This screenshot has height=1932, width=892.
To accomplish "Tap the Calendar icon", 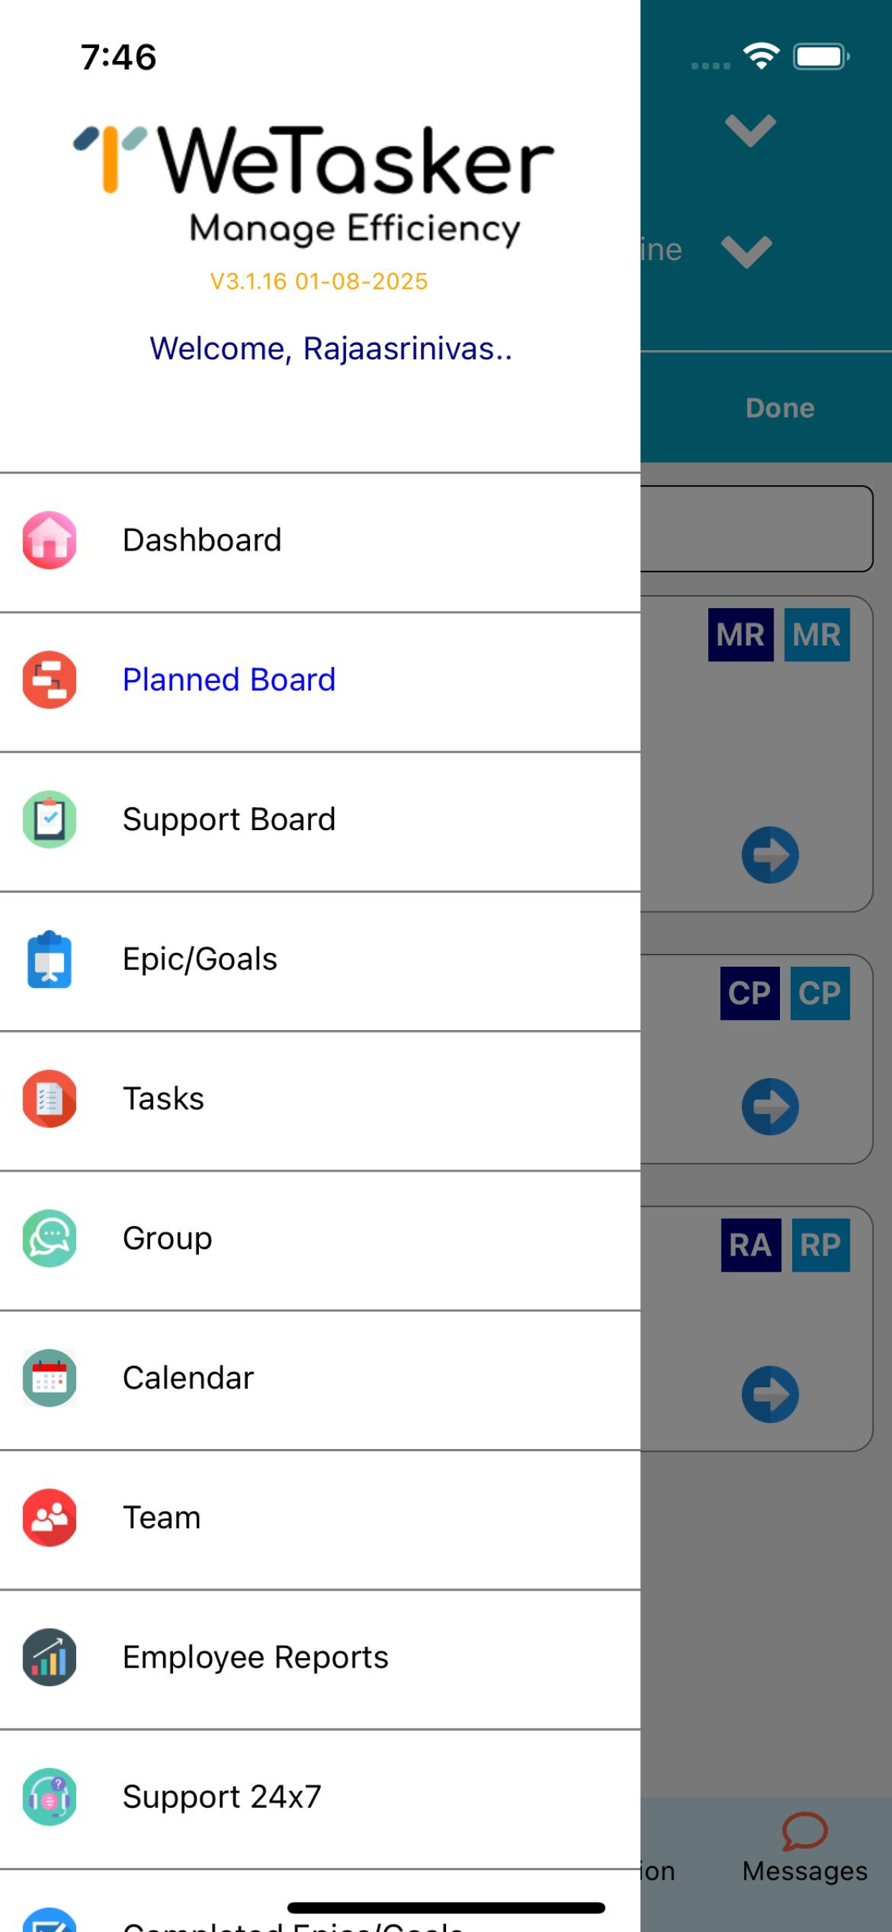I will click(x=50, y=1378).
